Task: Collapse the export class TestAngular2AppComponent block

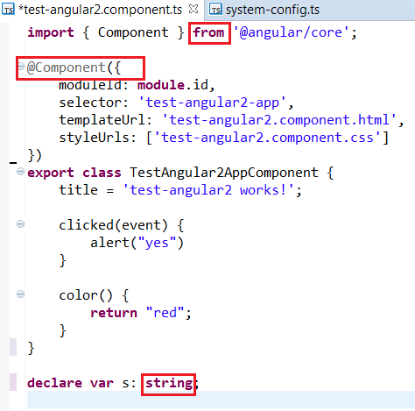Action: pos(20,172)
